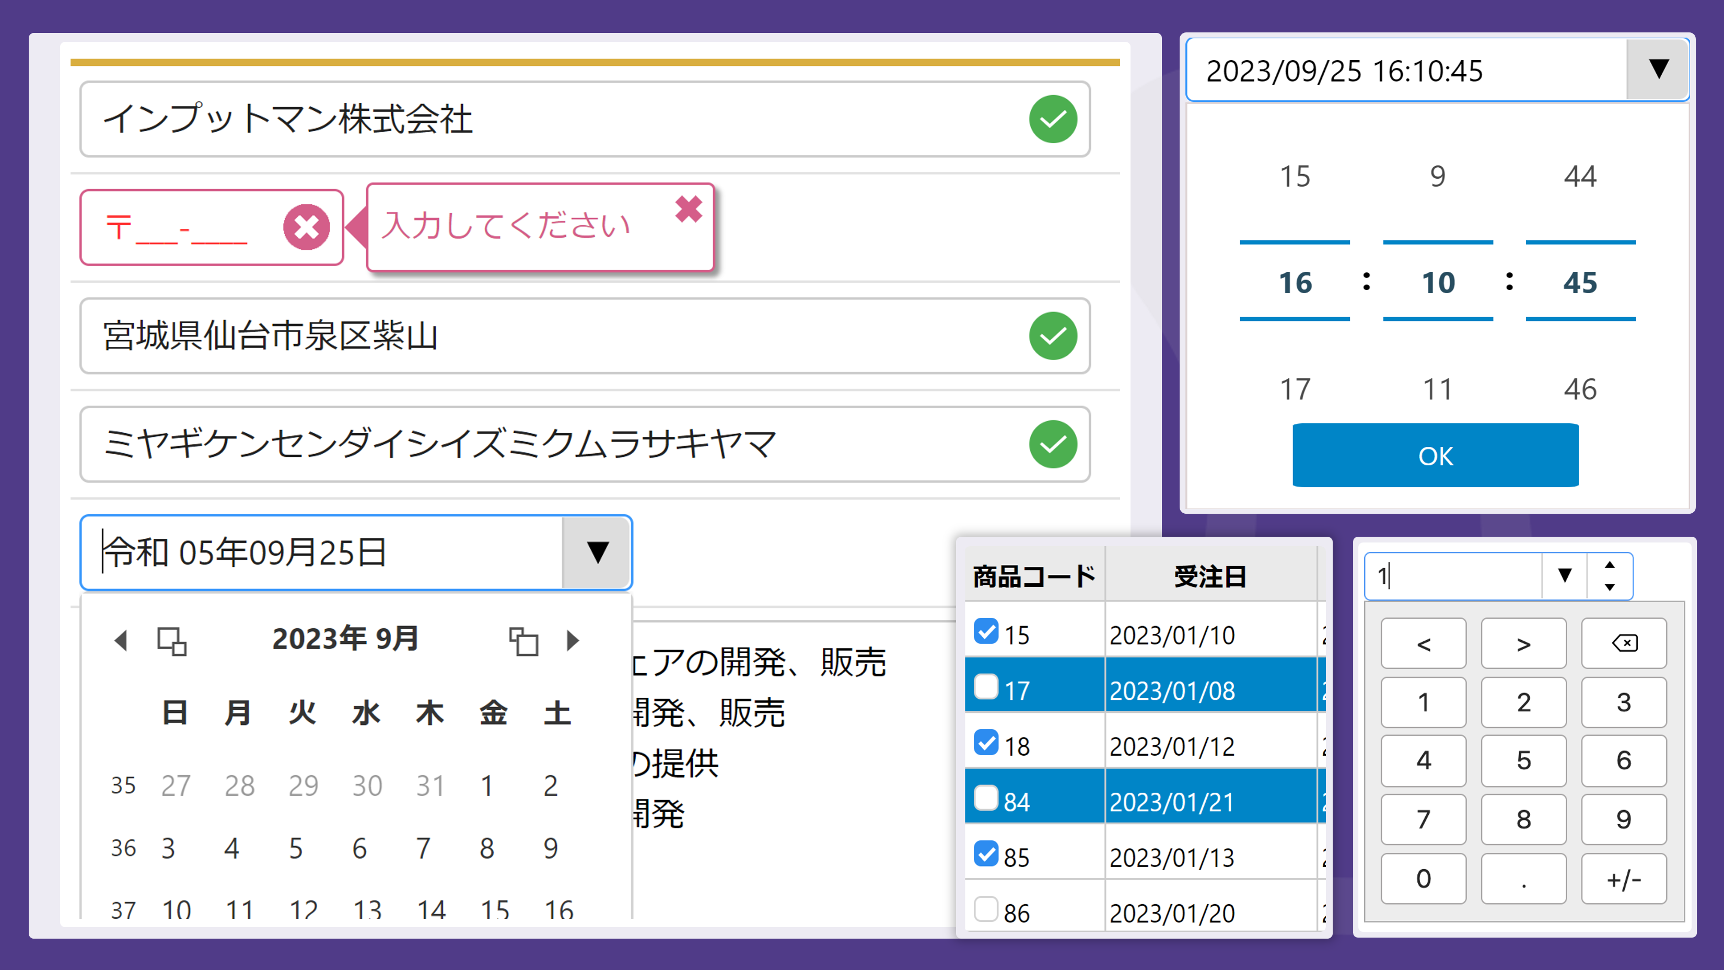Image resolution: width=1724 pixels, height=970 pixels.
Task: Click the numeric input field showing 1
Action: tap(1453, 576)
